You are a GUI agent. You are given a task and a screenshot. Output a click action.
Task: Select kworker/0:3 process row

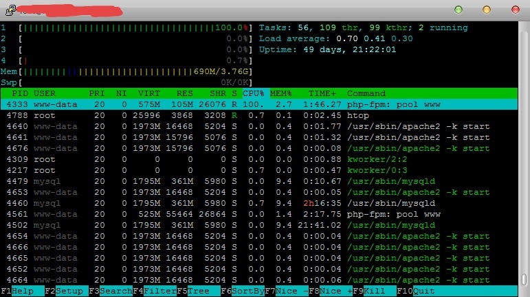click(x=259, y=170)
